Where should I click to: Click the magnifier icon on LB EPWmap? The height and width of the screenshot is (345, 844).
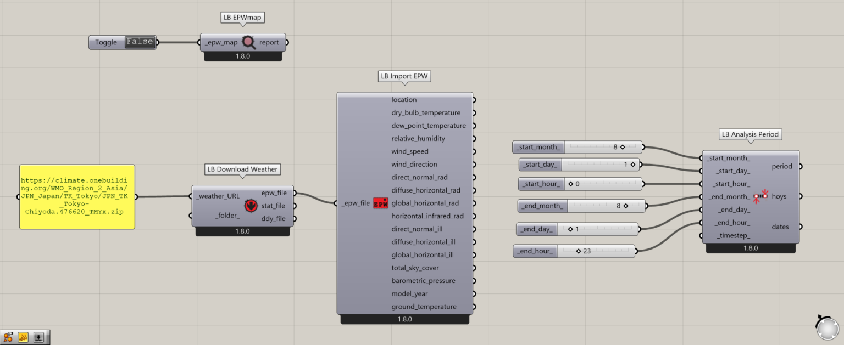coord(249,42)
